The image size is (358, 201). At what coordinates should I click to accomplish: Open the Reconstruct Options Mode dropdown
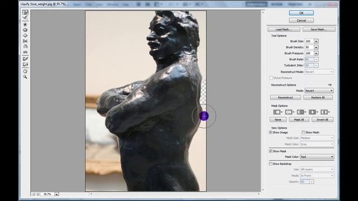[319, 90]
